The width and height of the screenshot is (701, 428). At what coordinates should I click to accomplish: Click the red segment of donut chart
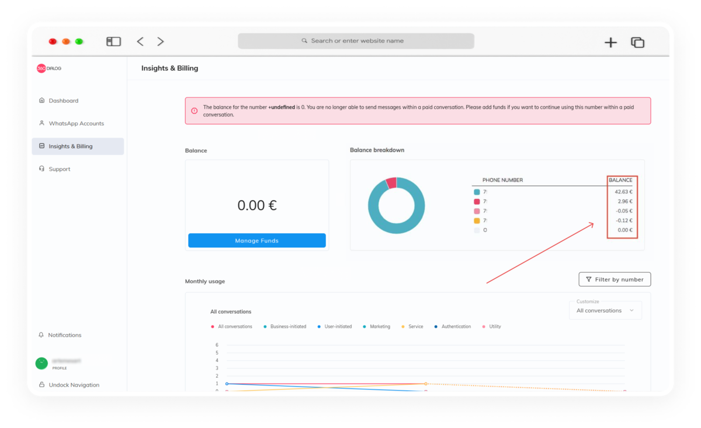(391, 183)
